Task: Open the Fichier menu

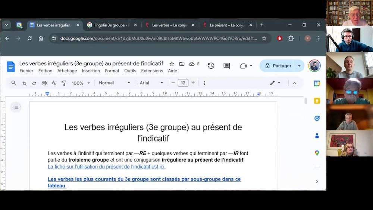Action: coord(26,70)
